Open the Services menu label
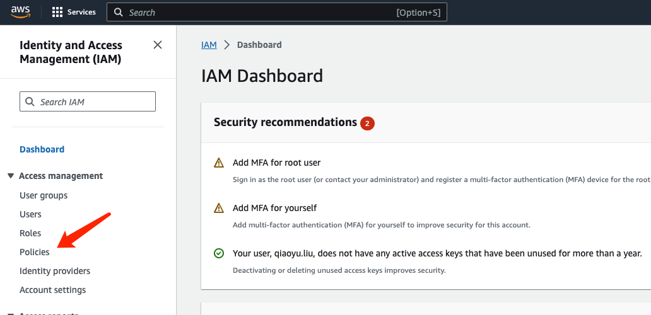This screenshot has width=651, height=315. pyautogui.click(x=82, y=13)
